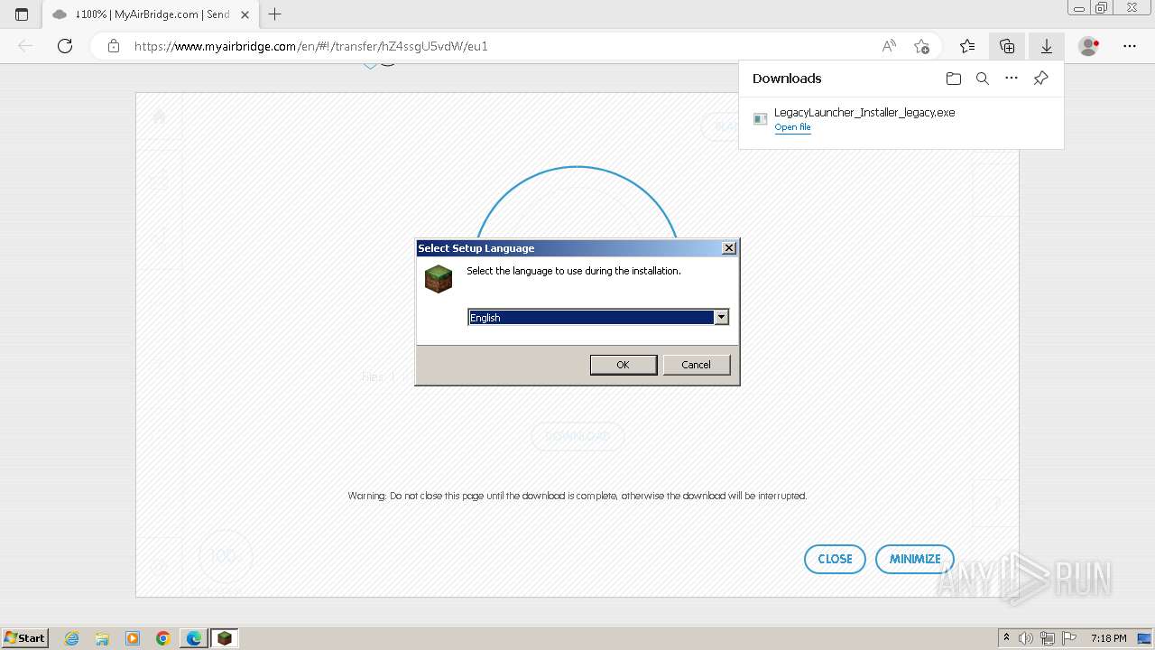The image size is (1155, 650).
Task: Open the downloads folder icon
Action: coord(954,79)
